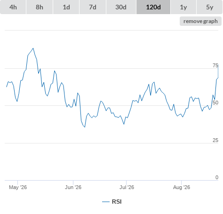The width and height of the screenshot is (223, 214).
Task: Open the 30d time range
Action: tap(121, 7)
